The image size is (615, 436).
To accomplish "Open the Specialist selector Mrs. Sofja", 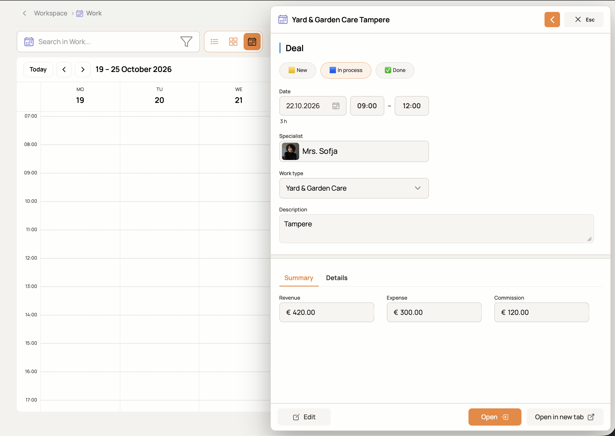I will 354,151.
